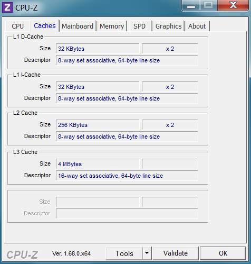251x264 pixels.
Task: Click the CPU-Z title text
Action: click(26, 8)
